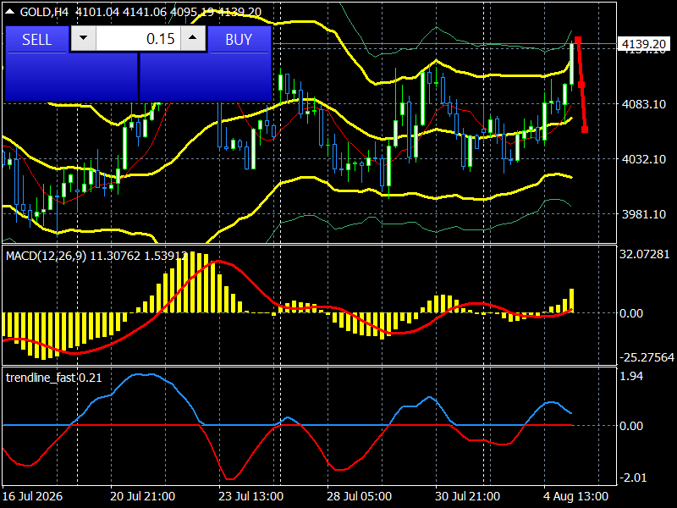Click the current price label 4139.20
This screenshot has height=508, width=677.
click(644, 44)
